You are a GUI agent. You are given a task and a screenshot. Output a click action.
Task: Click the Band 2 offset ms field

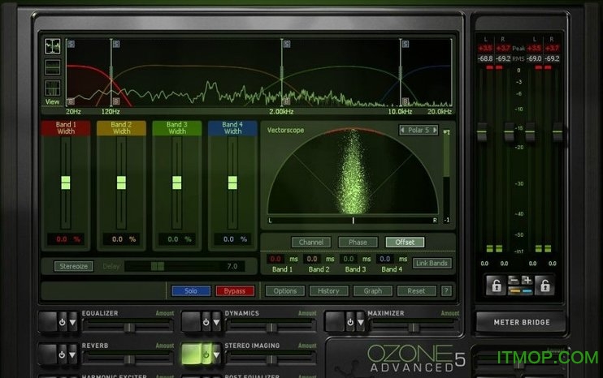coord(313,259)
